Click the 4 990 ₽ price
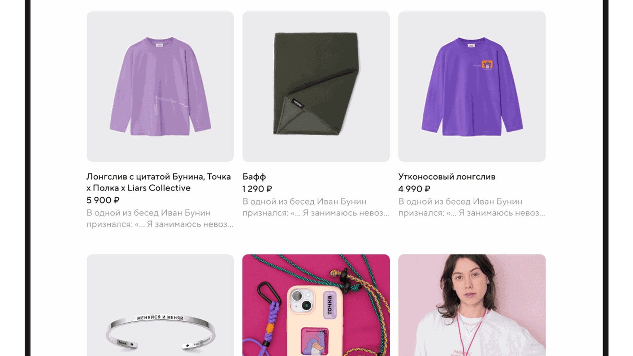 [414, 189]
